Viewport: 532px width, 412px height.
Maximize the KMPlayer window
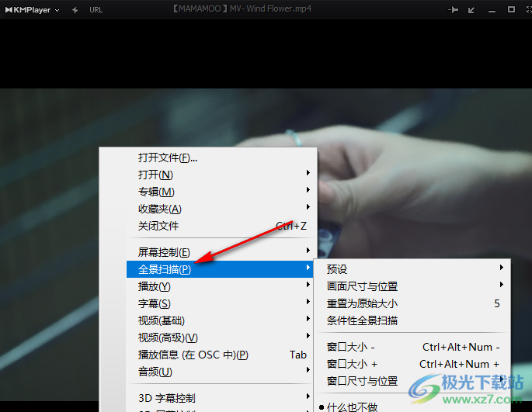coord(511,9)
